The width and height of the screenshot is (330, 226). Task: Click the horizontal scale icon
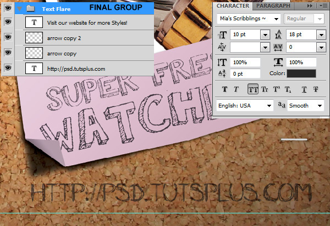click(278, 63)
